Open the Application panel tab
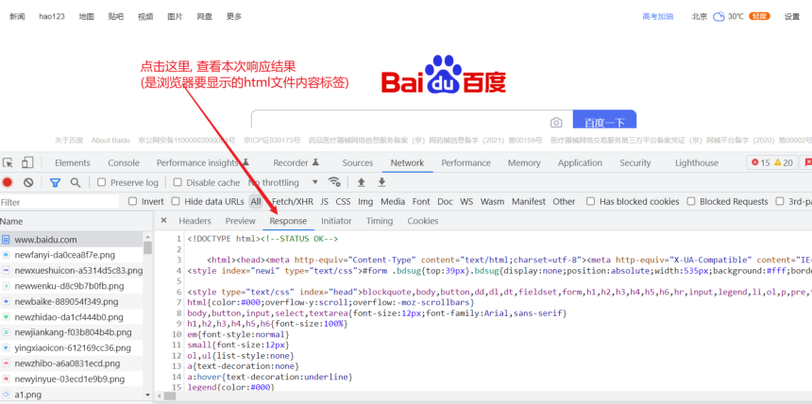812x404 pixels. (x=580, y=162)
